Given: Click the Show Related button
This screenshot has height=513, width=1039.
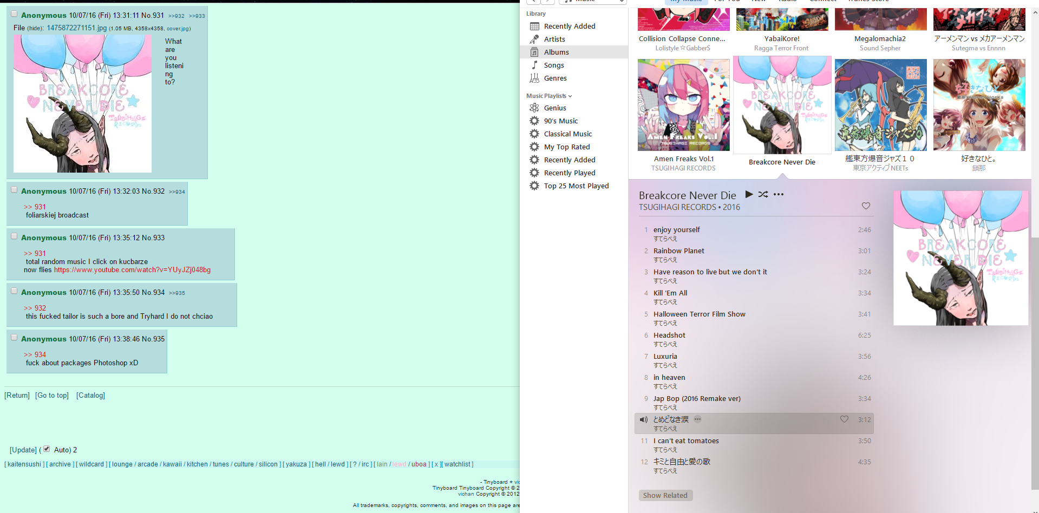Looking at the screenshot, I should [665, 495].
